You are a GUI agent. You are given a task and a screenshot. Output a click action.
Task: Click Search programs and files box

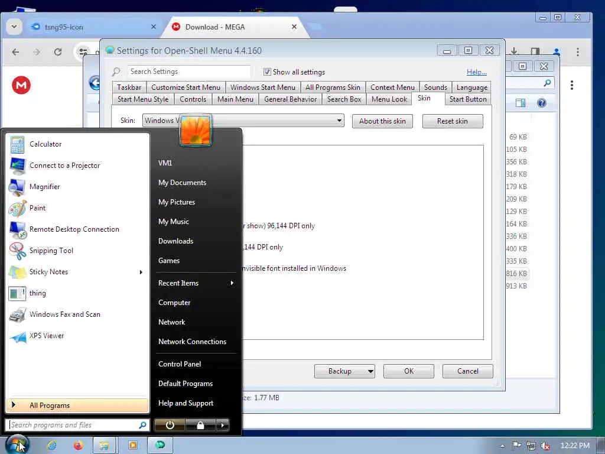point(73,425)
